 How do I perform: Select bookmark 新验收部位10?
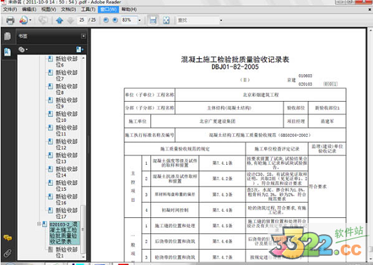(63, 116)
